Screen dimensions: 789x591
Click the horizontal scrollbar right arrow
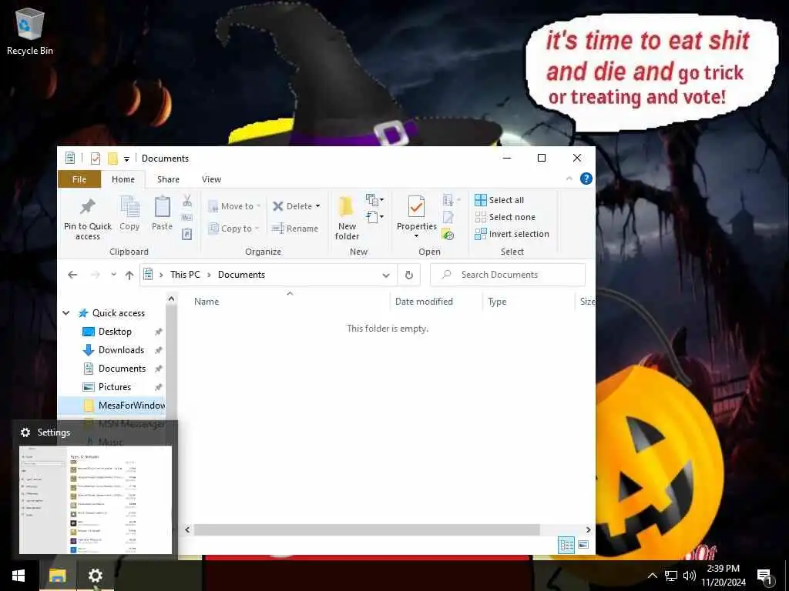coord(588,529)
